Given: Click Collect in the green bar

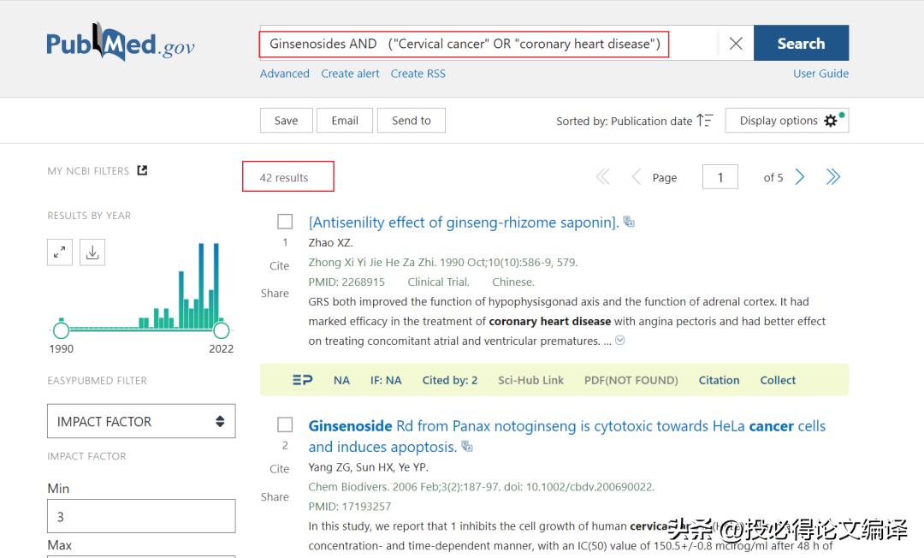Looking at the screenshot, I should click(778, 380).
